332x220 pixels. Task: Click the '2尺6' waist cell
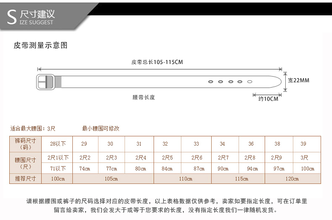(x=197, y=158)
